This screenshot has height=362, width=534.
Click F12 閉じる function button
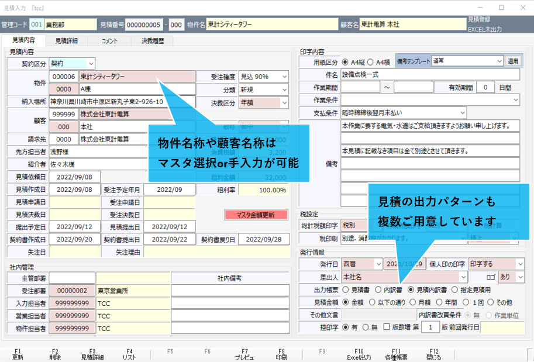coord(434,354)
